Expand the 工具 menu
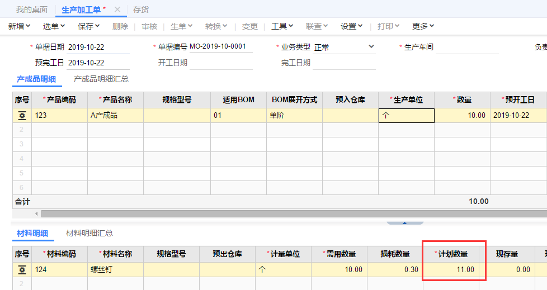Viewport: 547px width, 290px height. pyautogui.click(x=282, y=26)
